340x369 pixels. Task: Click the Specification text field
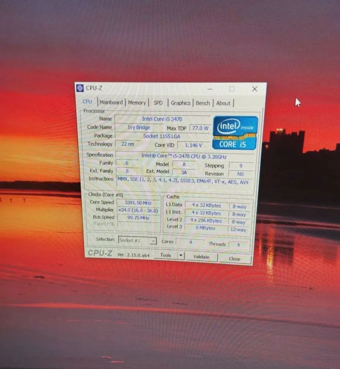click(184, 156)
